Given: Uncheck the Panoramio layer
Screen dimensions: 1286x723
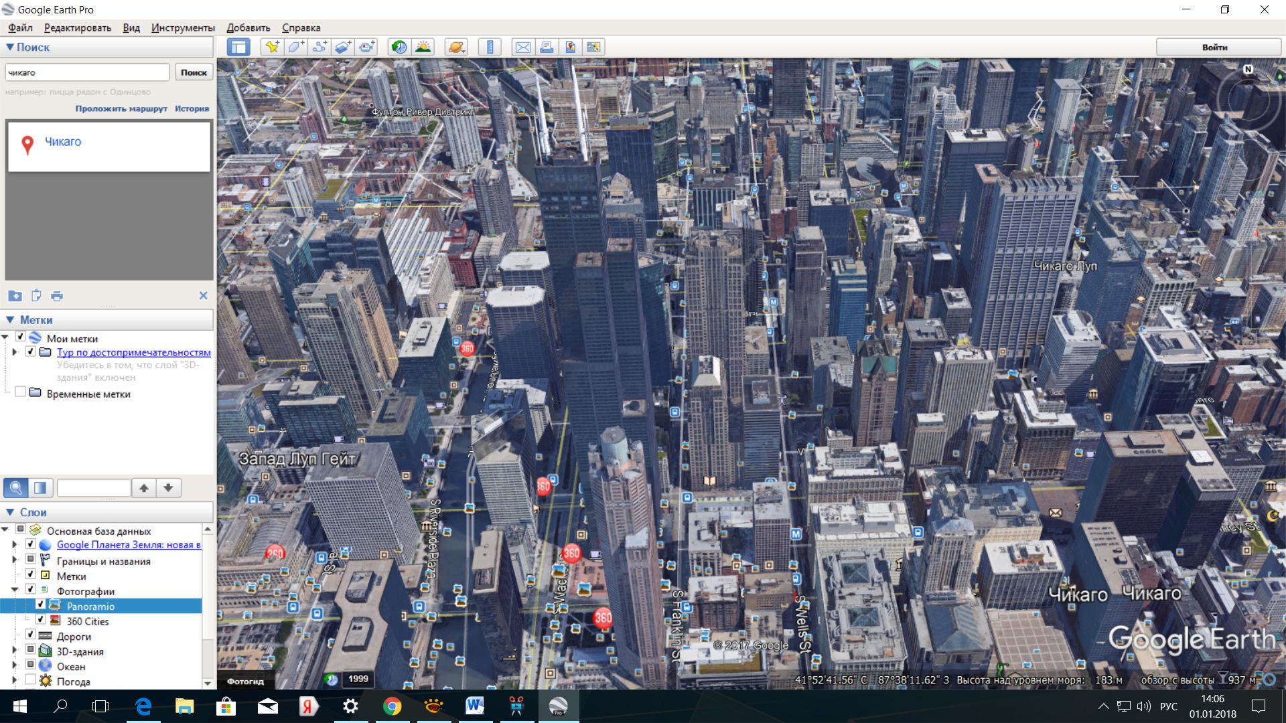Looking at the screenshot, I should (40, 605).
